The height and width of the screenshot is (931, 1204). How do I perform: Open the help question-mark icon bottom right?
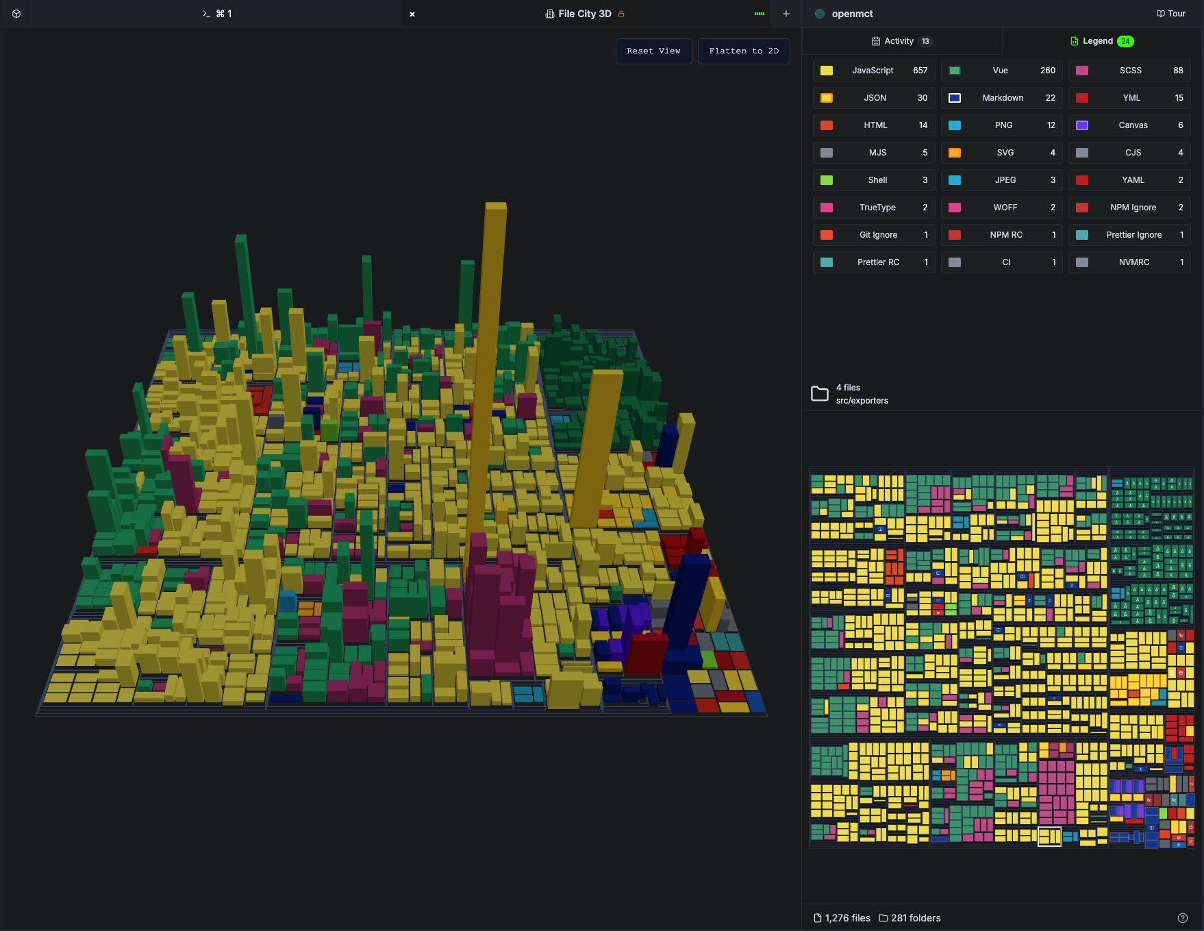pyautogui.click(x=1183, y=917)
